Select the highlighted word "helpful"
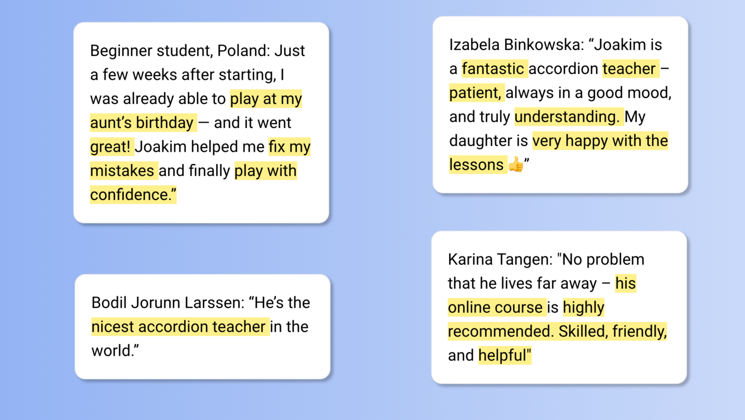745x420 pixels. pos(504,355)
